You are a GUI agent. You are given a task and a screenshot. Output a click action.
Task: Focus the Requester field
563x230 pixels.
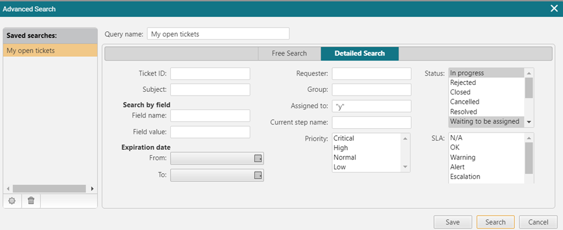[371, 74]
